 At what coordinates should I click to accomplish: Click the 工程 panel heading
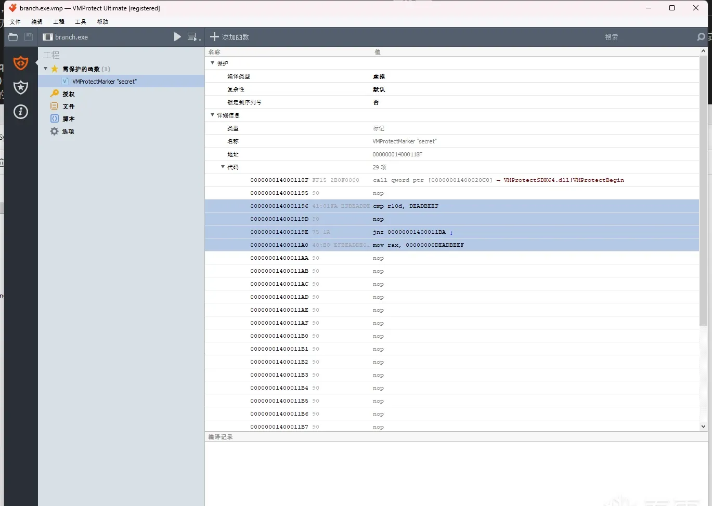pos(51,55)
